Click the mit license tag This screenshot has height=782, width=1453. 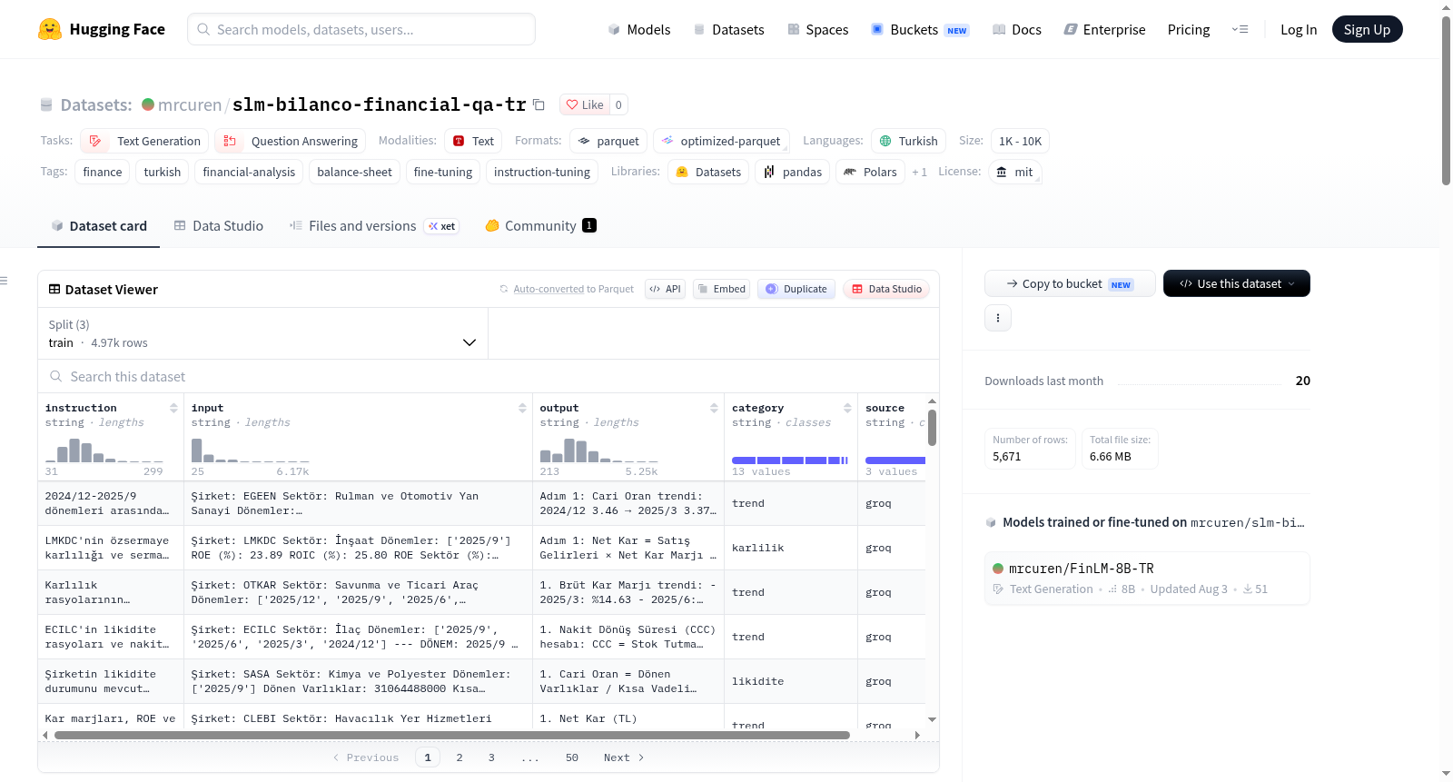tap(1014, 172)
